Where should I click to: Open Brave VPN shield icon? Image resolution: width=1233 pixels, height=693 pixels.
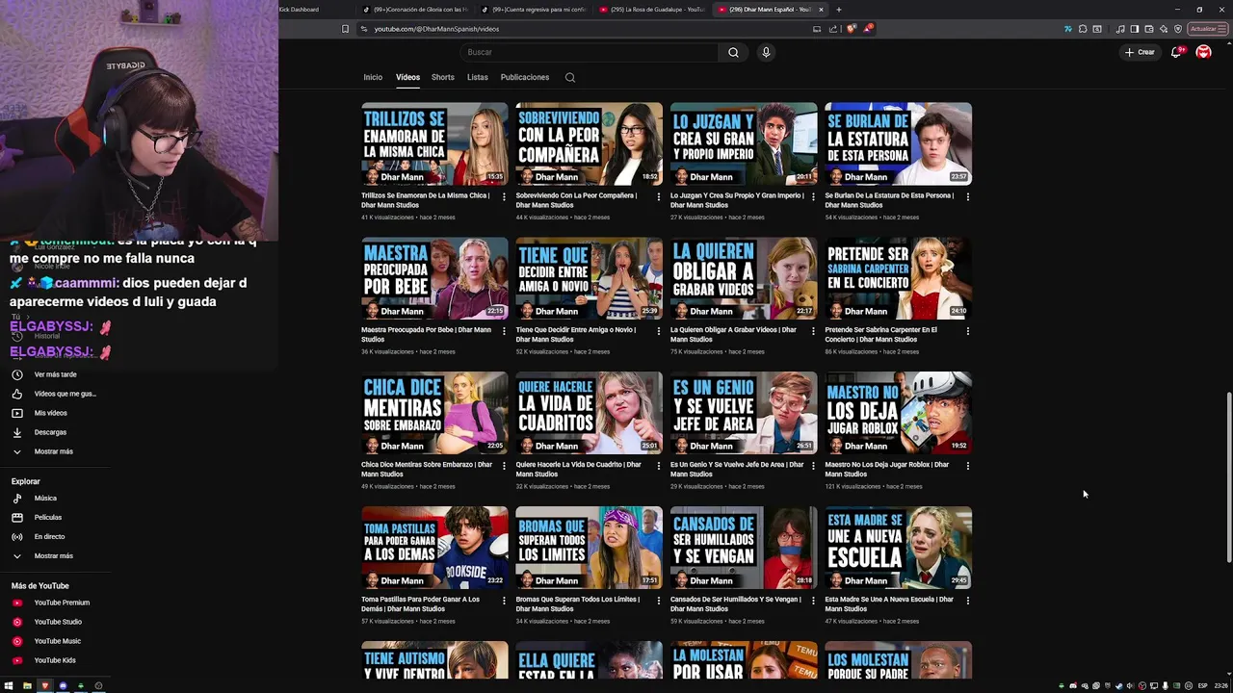pyautogui.click(x=1176, y=29)
